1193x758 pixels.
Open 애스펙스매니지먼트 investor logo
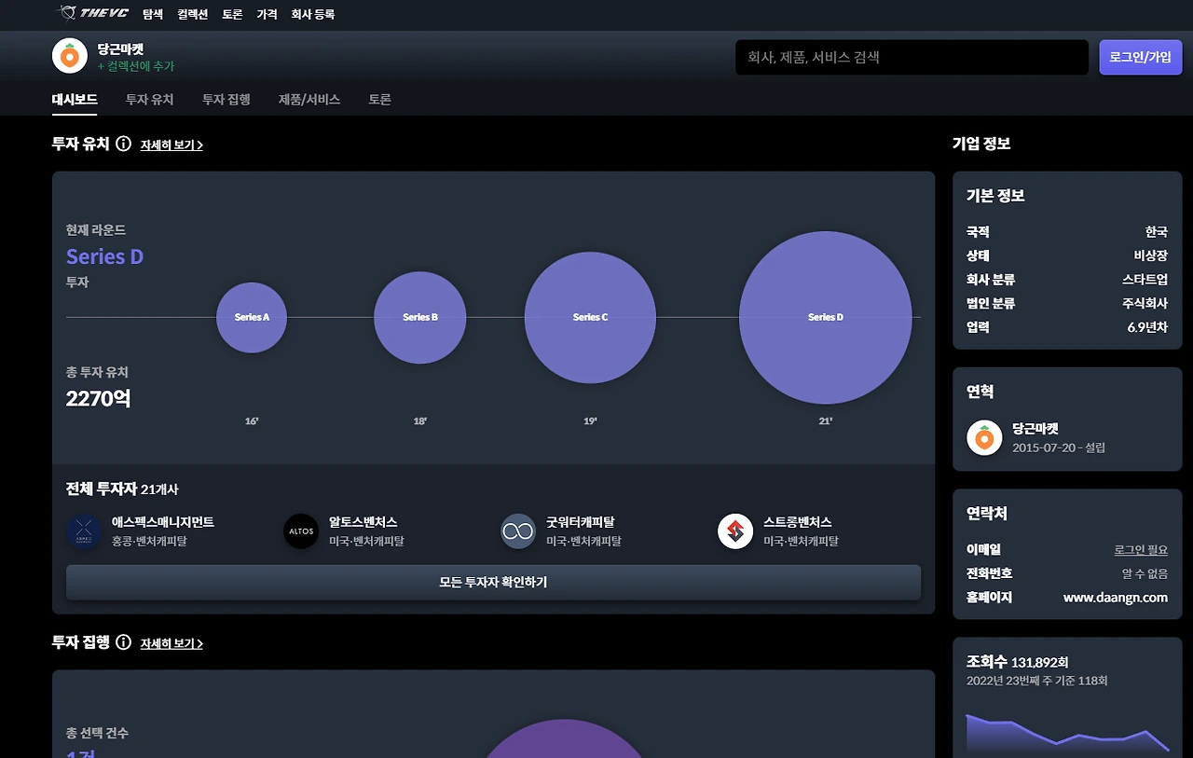[84, 531]
